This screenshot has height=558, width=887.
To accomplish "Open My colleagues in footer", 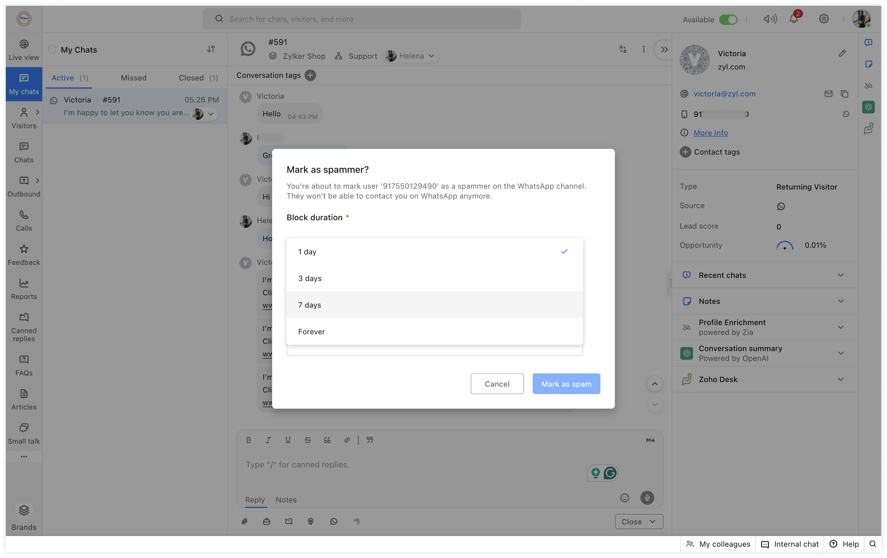I will (718, 544).
